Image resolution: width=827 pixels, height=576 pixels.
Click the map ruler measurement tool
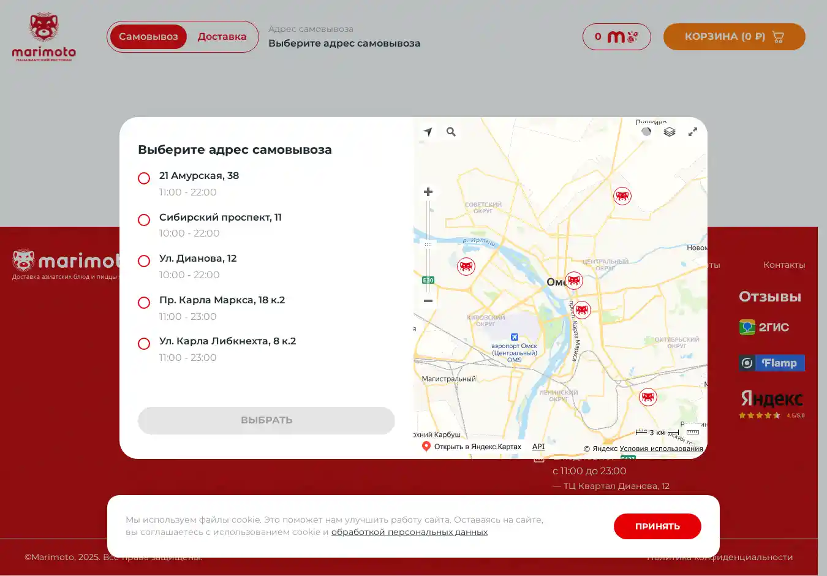tap(692, 432)
